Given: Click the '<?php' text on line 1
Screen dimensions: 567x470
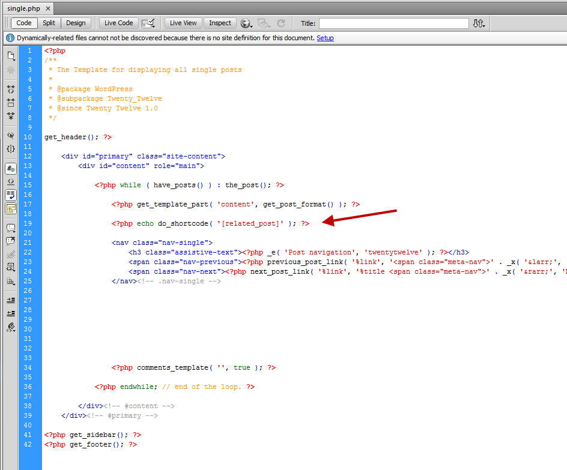Looking at the screenshot, I should [x=55, y=50].
